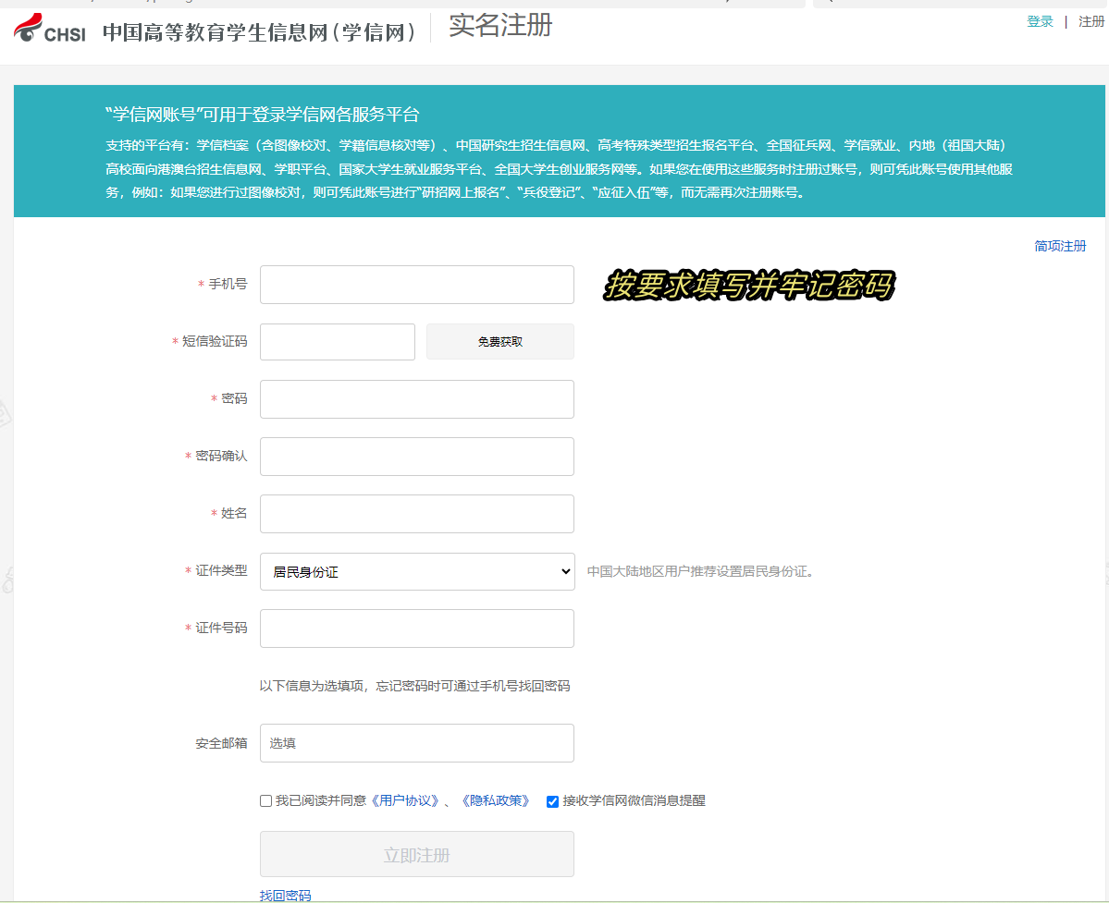Open the 《用户协议》 link
Screen dimensions: 1109x903
[405, 800]
